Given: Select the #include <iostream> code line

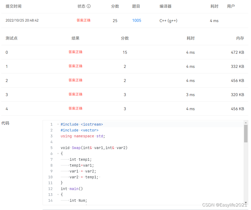Looking at the screenshot, I should click(82, 124).
